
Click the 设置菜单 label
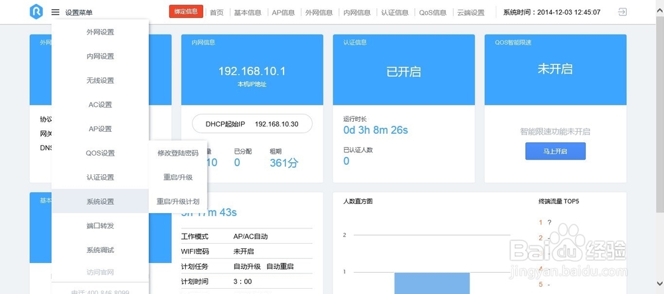tap(79, 13)
